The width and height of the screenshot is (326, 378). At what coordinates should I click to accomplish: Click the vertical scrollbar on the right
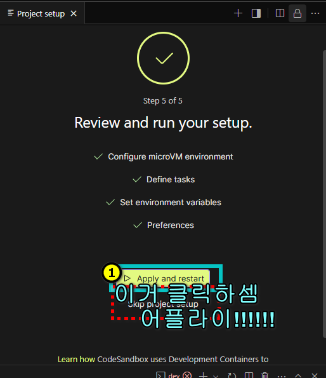point(324,194)
